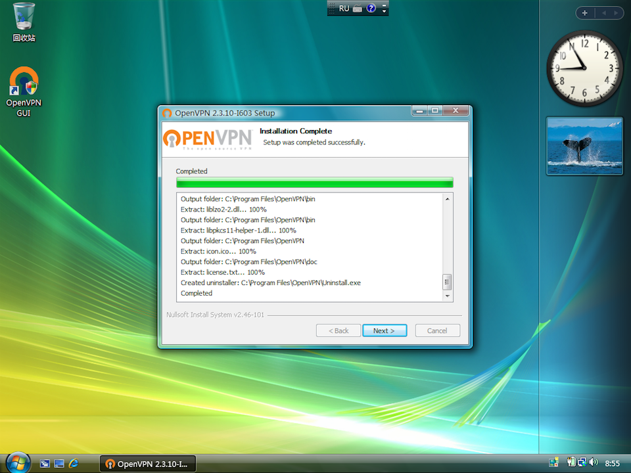The image size is (631, 473).
Task: Click the whale tail slideshow gadget
Action: point(585,146)
